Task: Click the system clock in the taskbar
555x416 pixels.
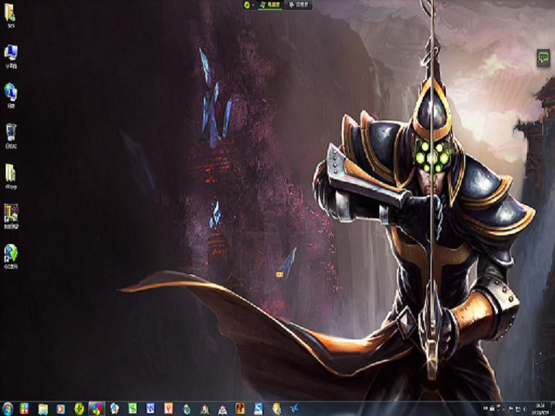Action: [540, 409]
